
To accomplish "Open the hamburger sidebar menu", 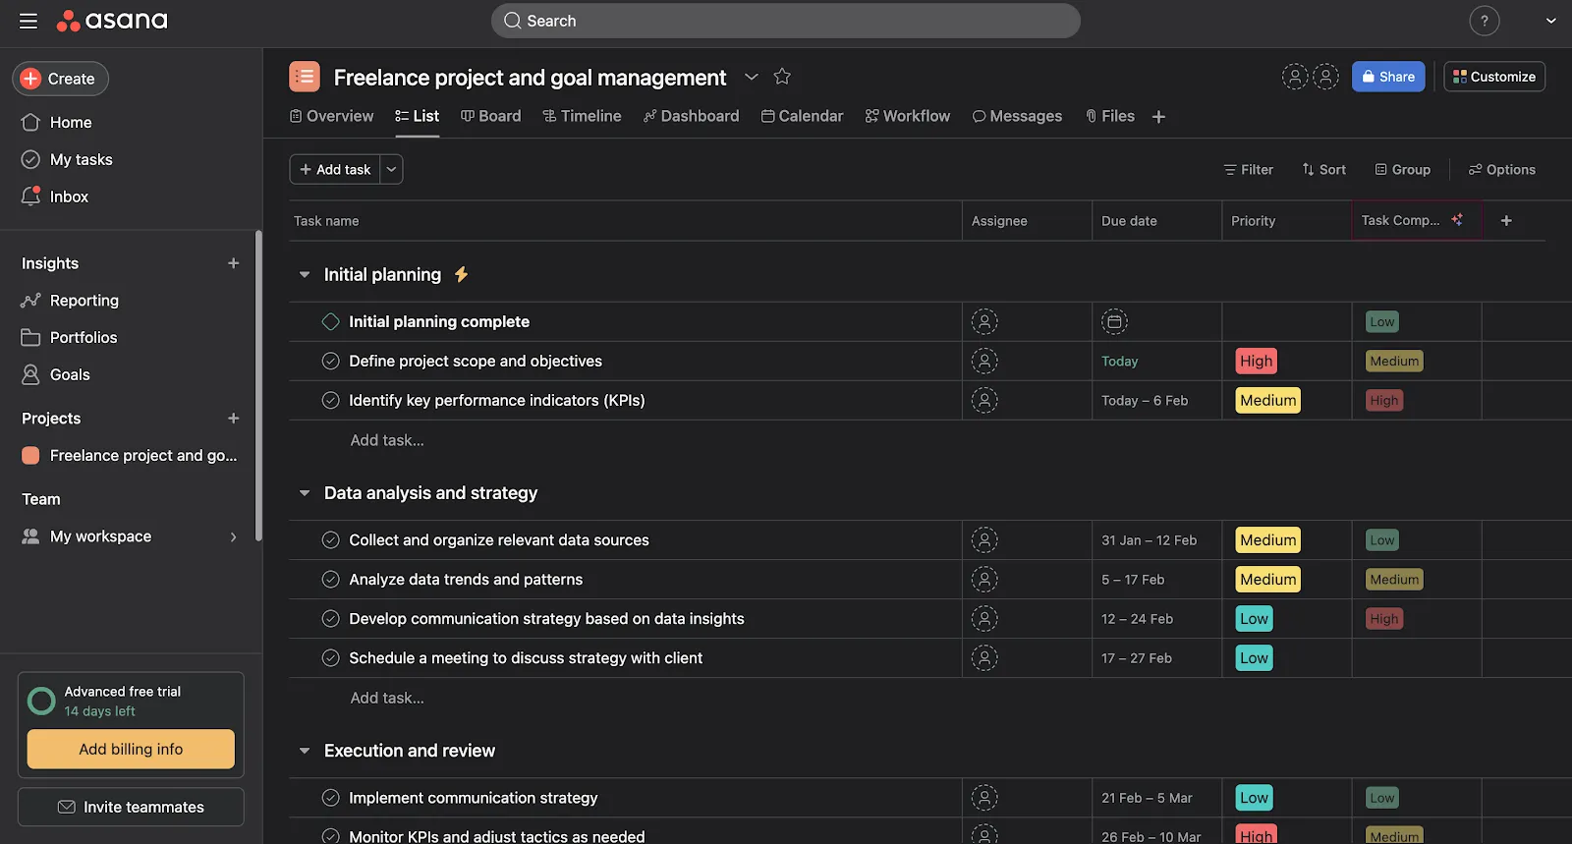I will click(28, 21).
